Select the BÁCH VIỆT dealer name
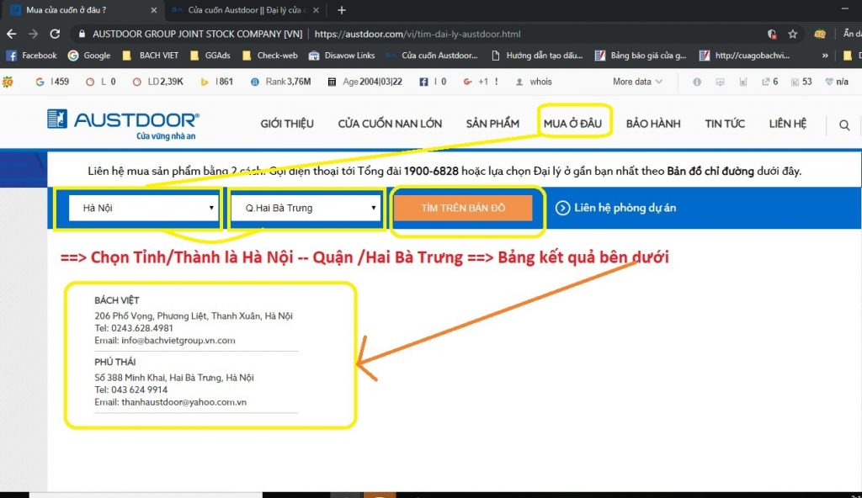Screen dimensions: 862x498 point(116,300)
